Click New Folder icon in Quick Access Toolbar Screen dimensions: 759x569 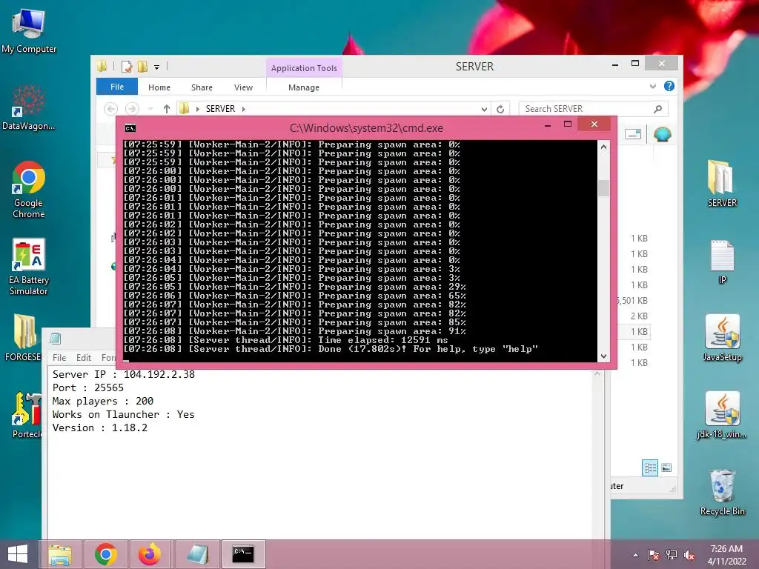point(142,67)
